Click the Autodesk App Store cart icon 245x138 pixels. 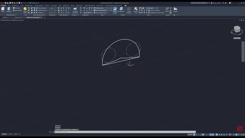point(223,3)
